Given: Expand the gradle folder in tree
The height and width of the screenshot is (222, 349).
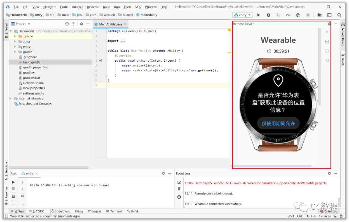Looking at the screenshot, I should [15, 52].
